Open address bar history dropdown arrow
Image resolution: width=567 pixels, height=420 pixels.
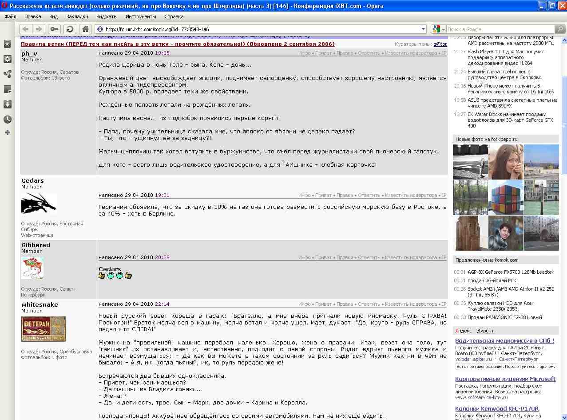423,29
